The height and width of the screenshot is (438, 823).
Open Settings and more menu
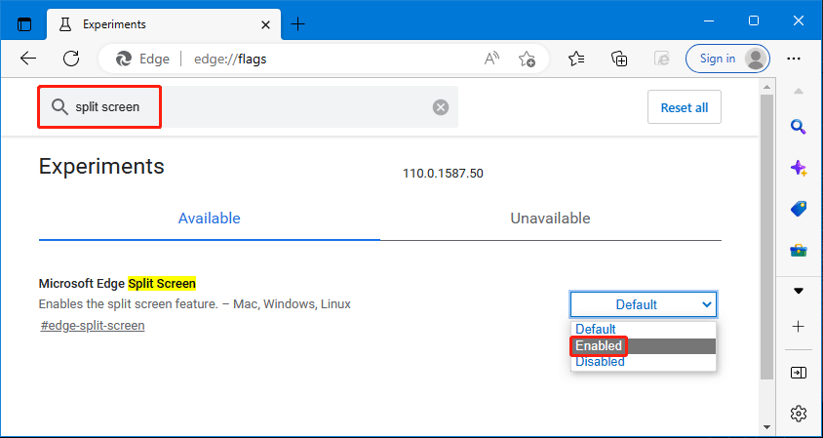tap(794, 59)
